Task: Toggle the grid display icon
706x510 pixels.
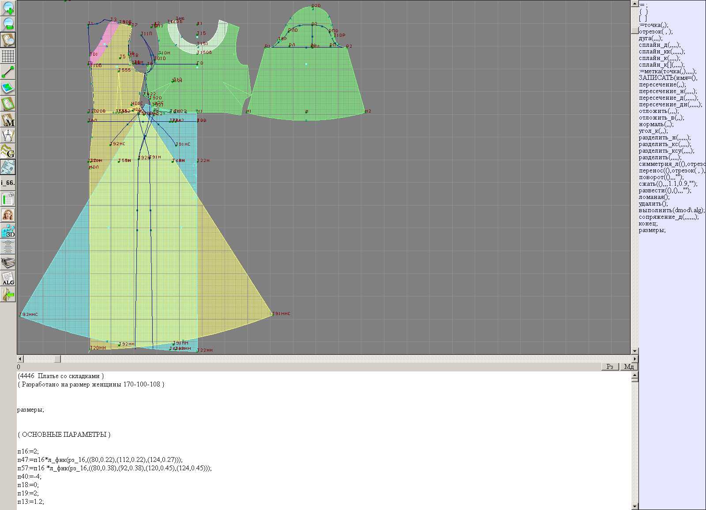Action: [8, 56]
